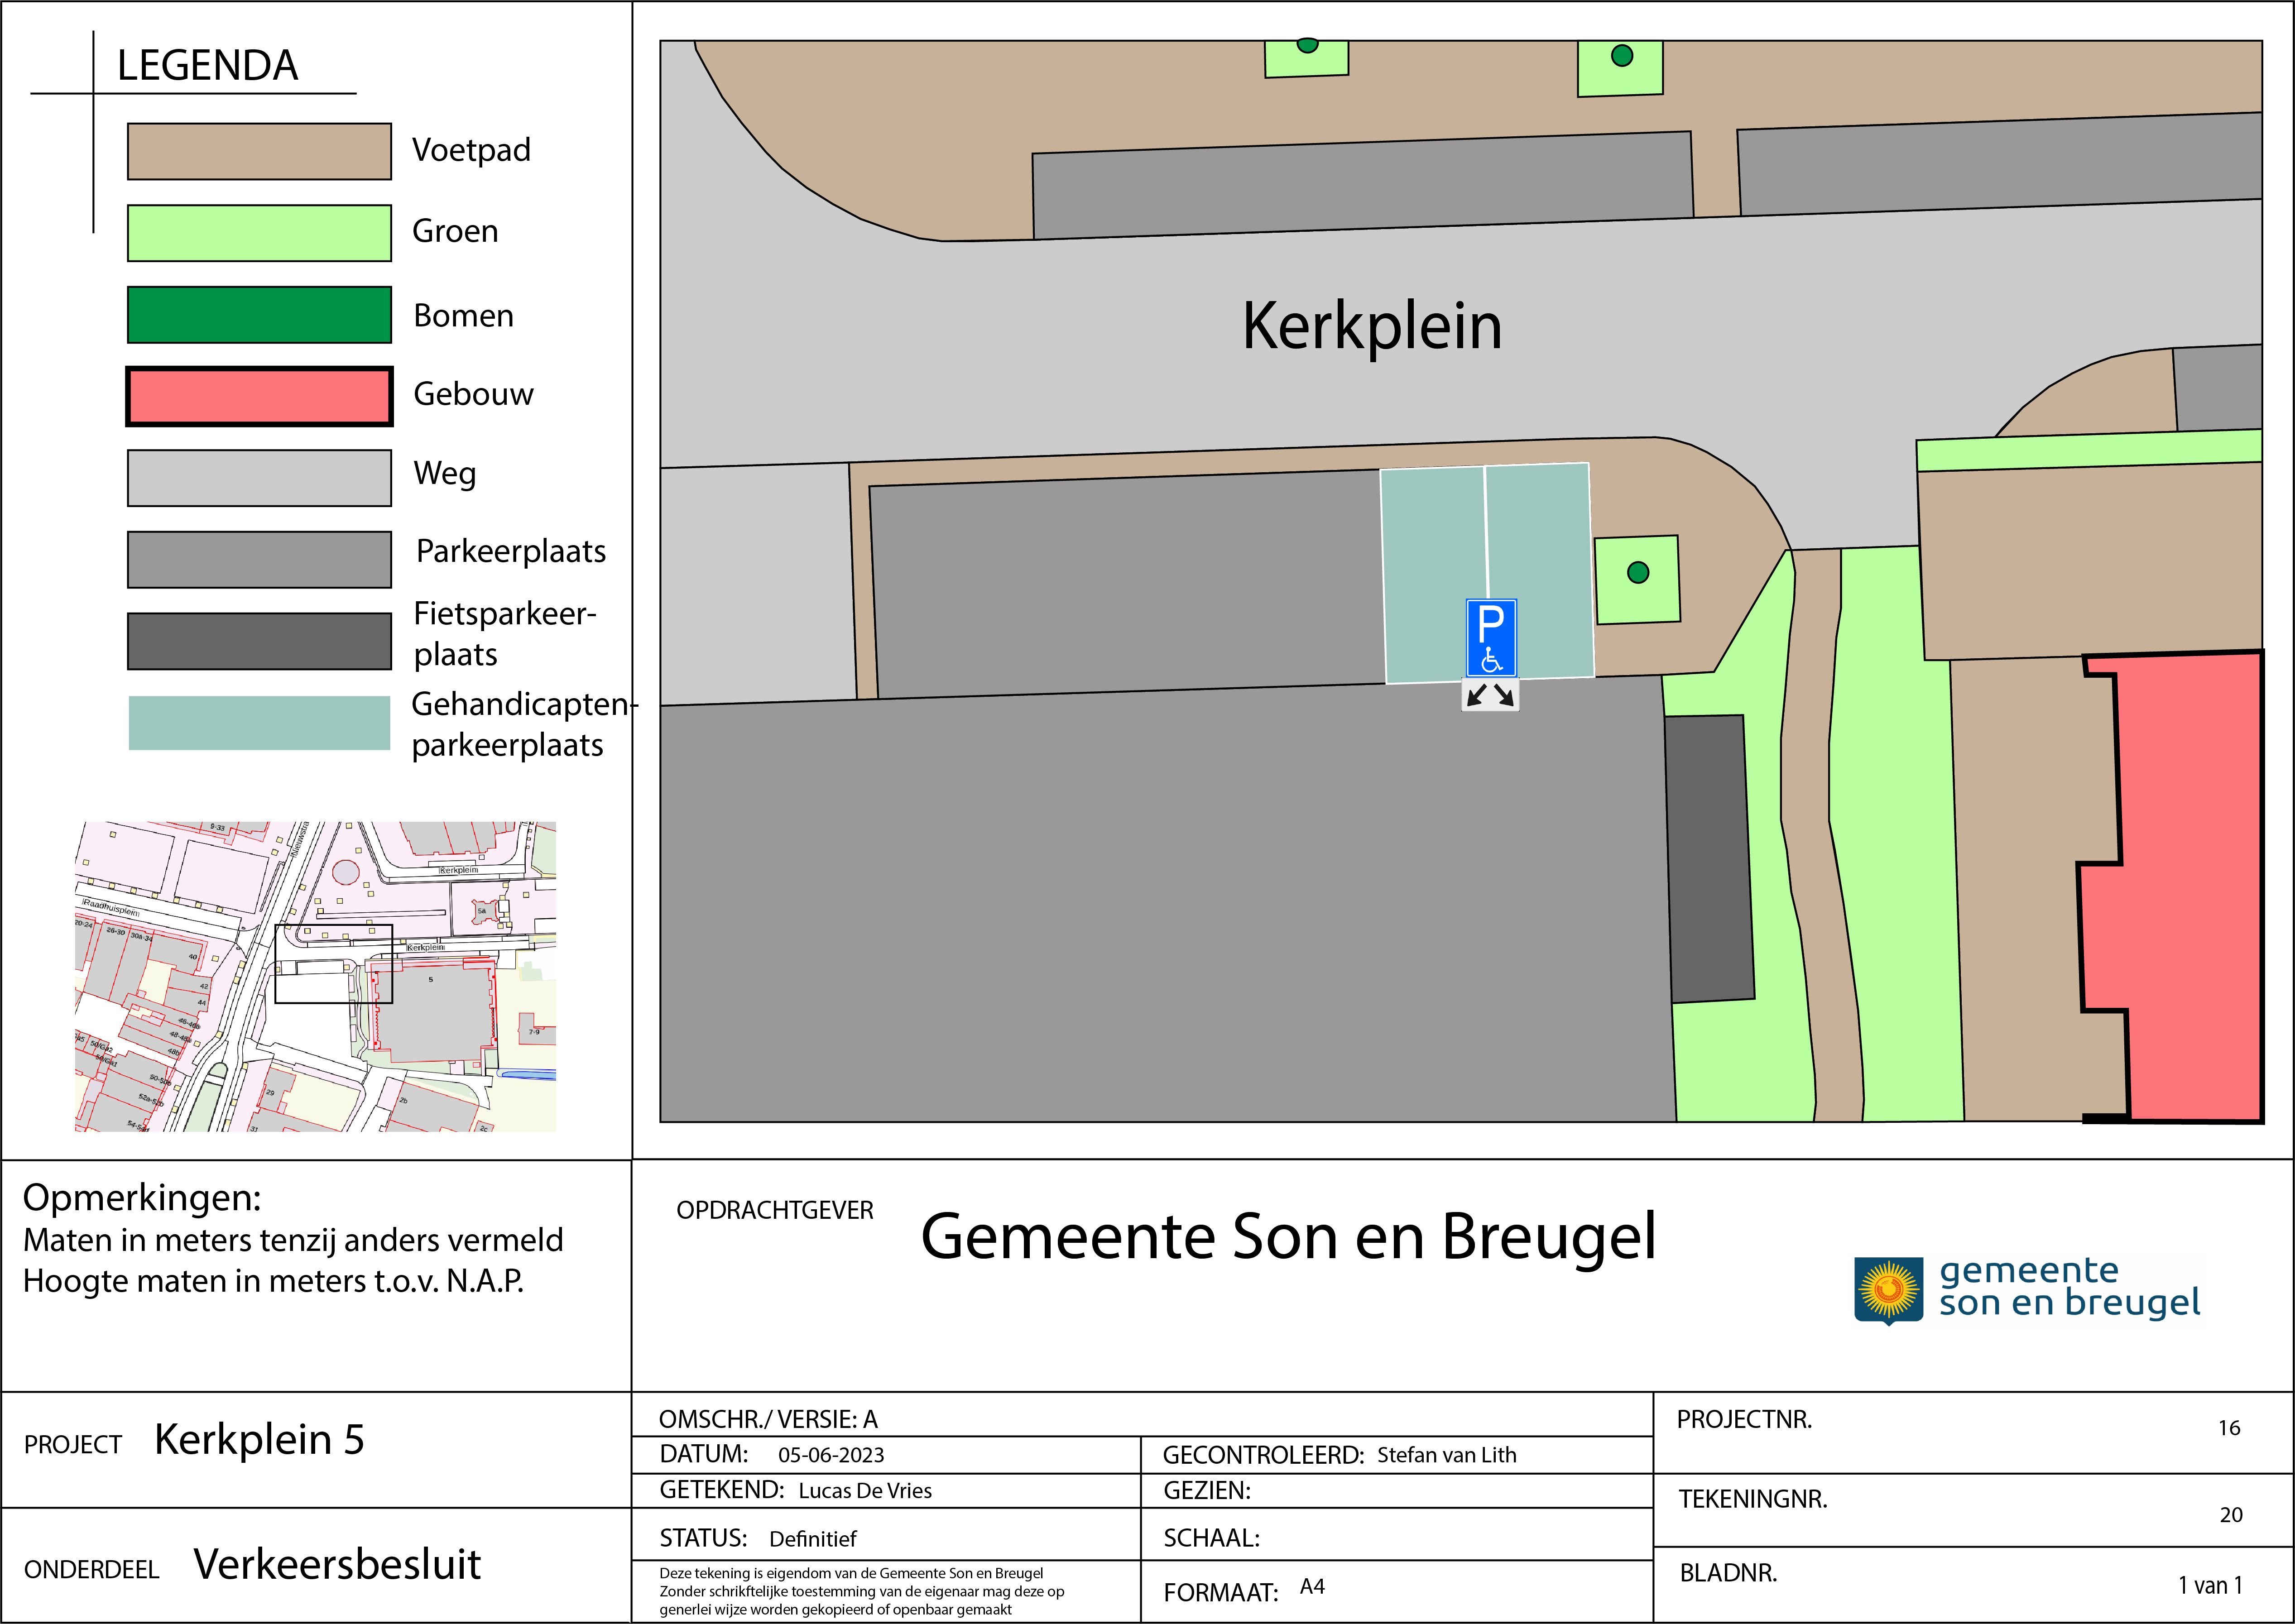The image size is (2295, 1624).
Task: Click the tree dot beside the disabled parking
Action: coord(1638,572)
